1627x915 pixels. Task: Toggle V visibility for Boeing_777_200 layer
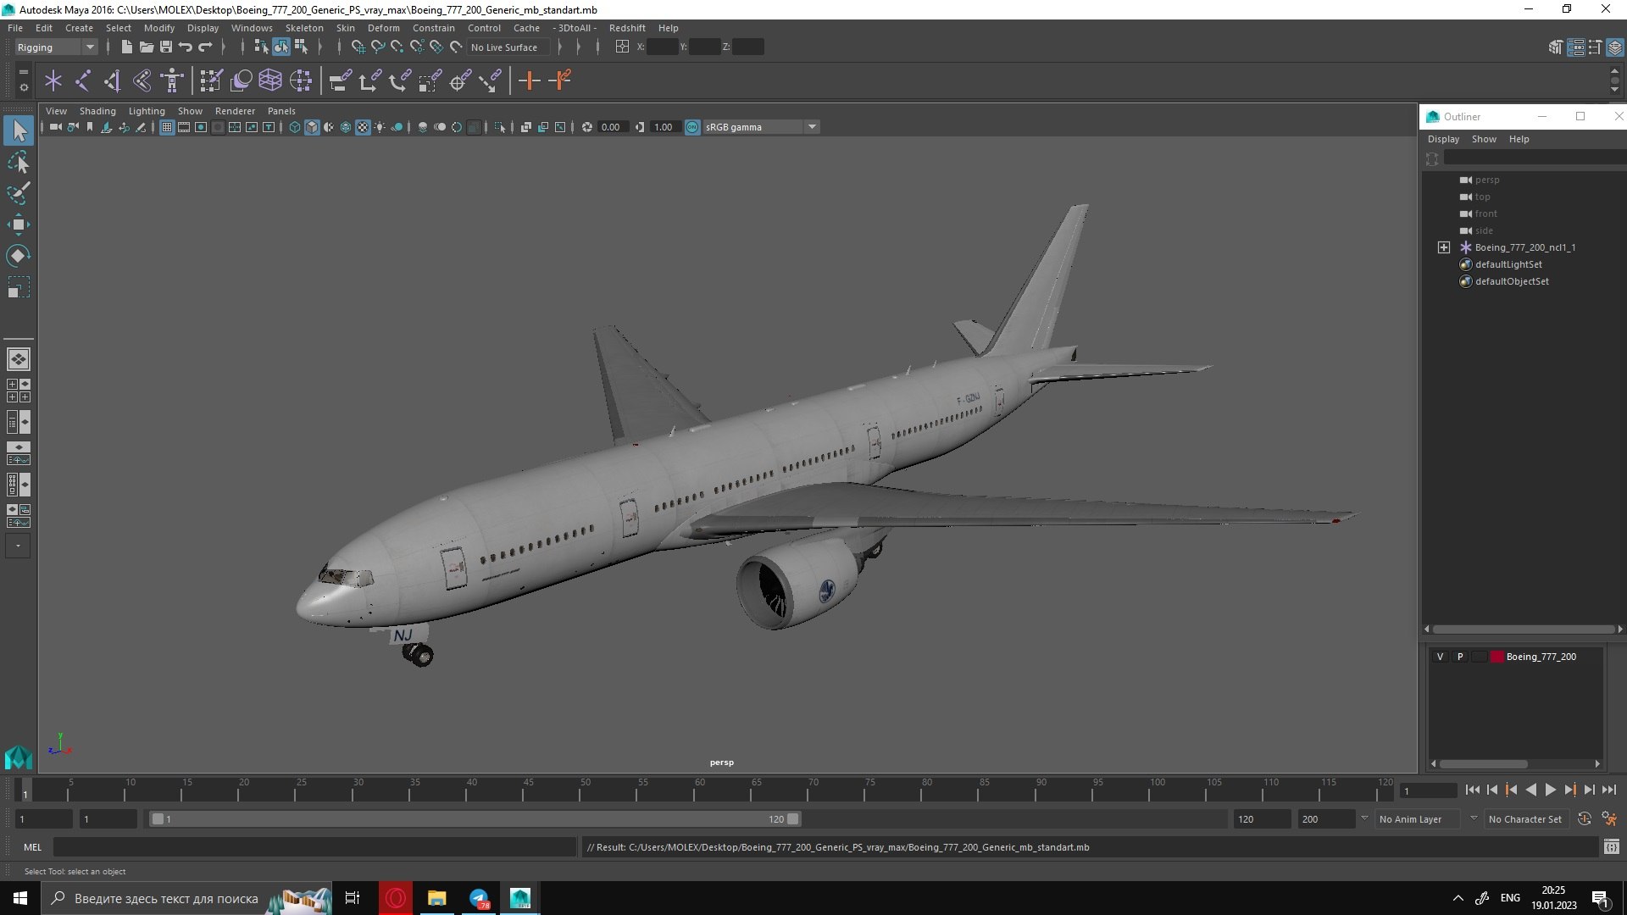[x=1440, y=657]
